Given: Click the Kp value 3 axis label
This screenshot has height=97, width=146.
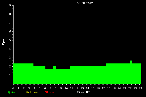Looking at the screenshot, I should tap(10, 58).
